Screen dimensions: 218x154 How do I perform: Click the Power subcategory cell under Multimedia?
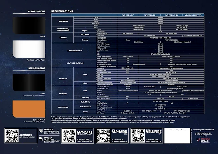tap(85, 112)
